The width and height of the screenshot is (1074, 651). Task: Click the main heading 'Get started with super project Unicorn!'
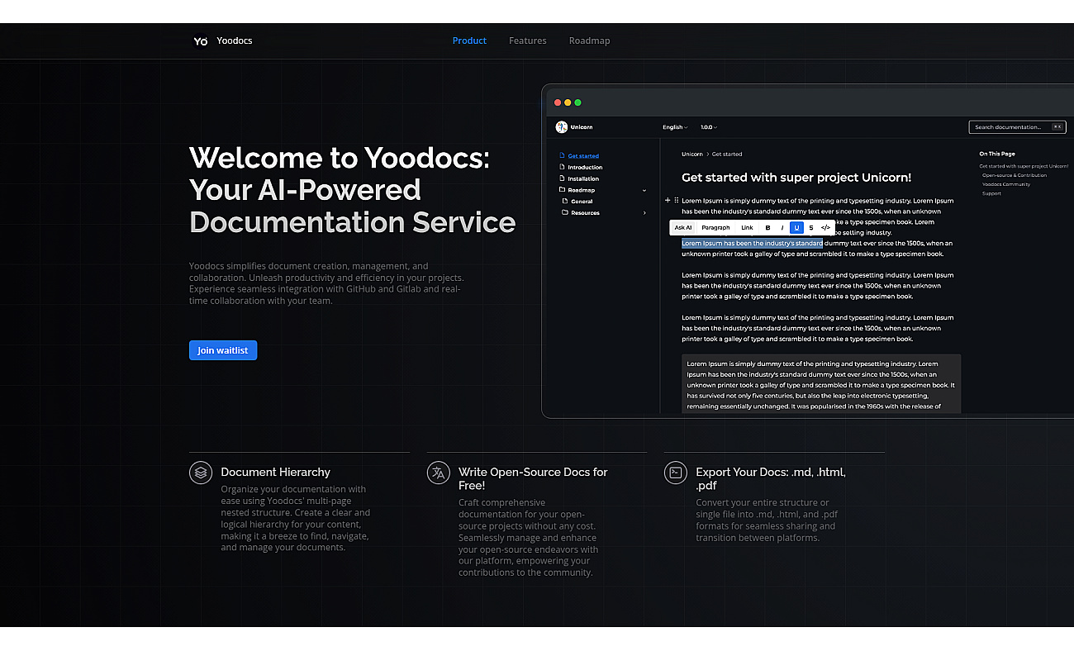click(x=796, y=178)
